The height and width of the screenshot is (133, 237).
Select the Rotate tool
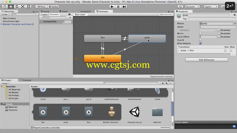point(17,7)
